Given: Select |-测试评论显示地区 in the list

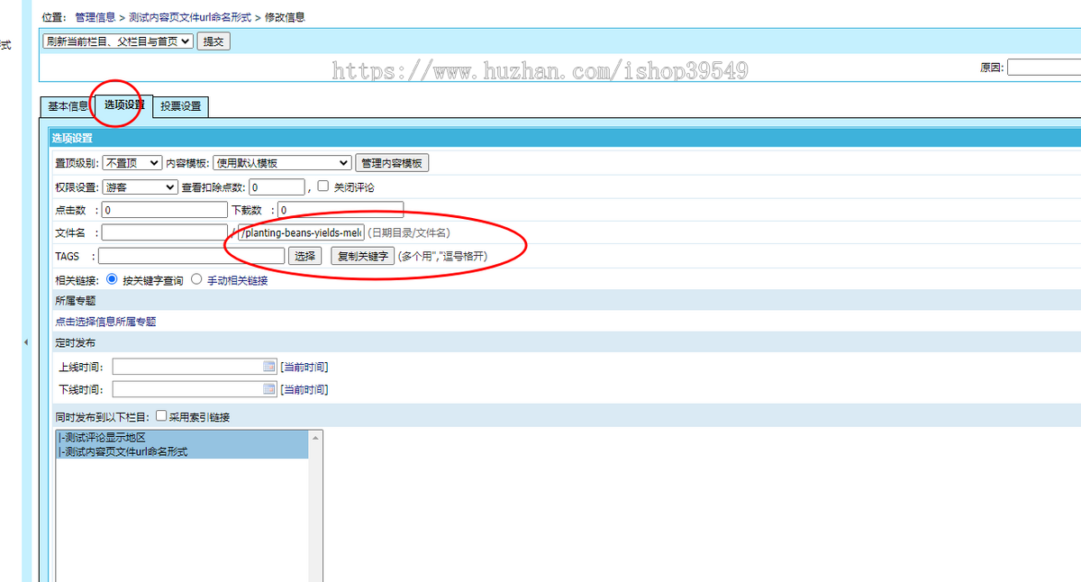Looking at the screenshot, I should 182,438.
